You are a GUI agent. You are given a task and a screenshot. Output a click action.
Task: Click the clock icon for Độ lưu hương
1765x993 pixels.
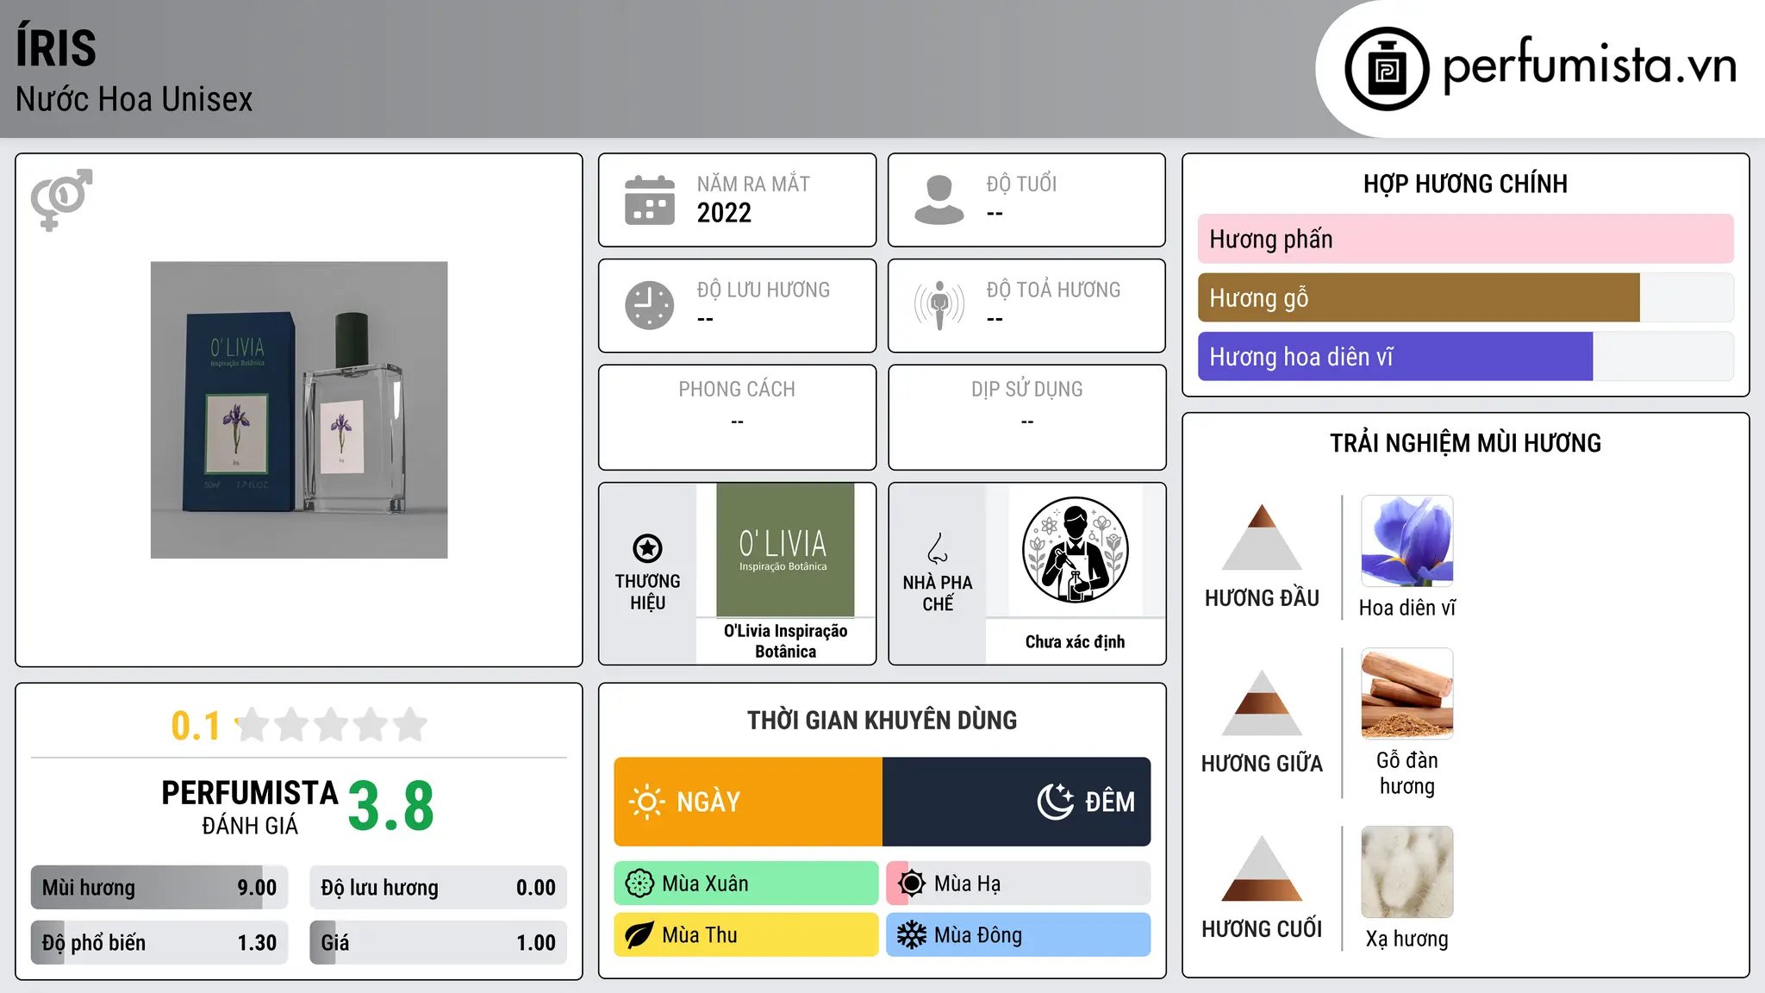pos(650,305)
